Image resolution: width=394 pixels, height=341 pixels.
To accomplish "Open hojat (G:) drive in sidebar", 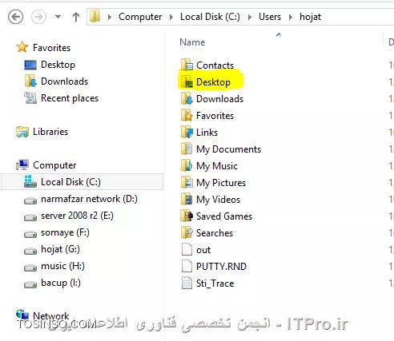I will coord(60,249).
